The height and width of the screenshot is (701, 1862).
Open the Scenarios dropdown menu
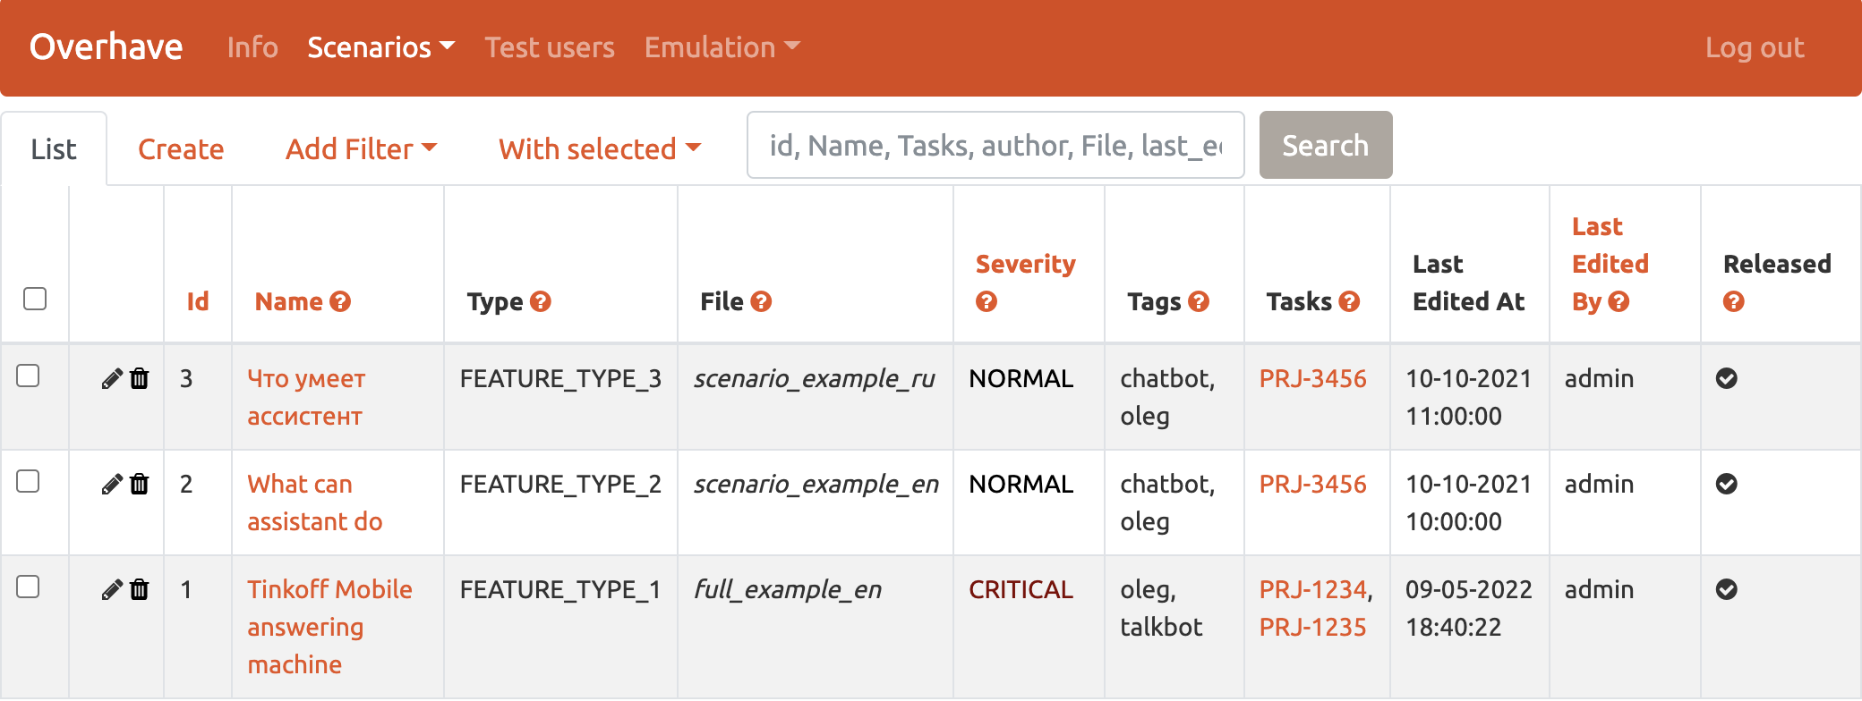coord(381,47)
